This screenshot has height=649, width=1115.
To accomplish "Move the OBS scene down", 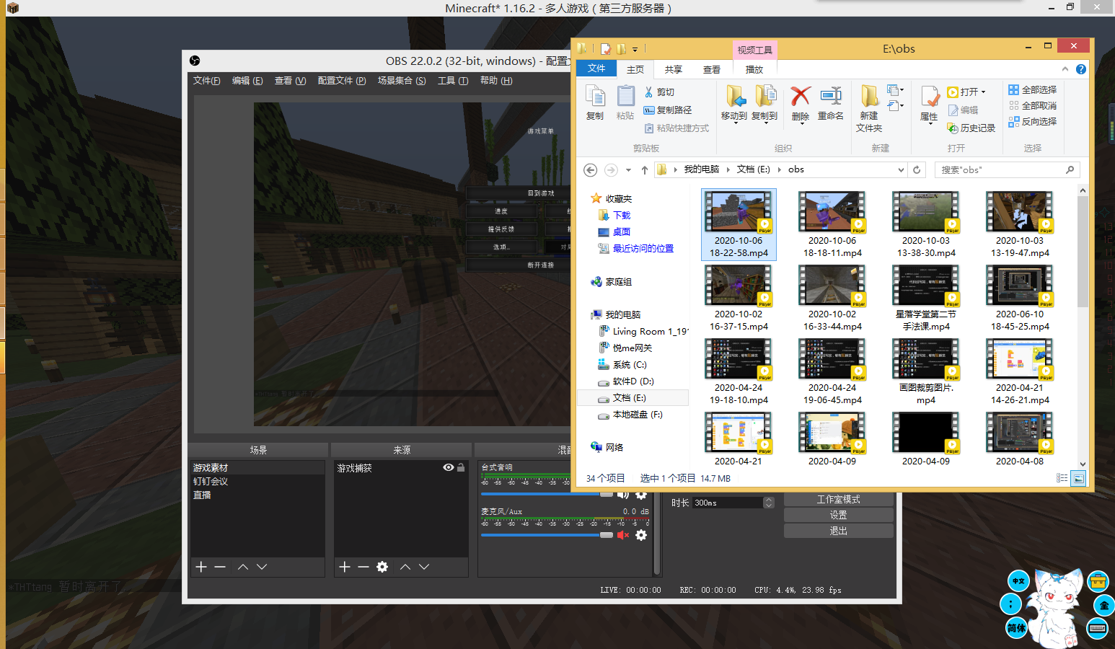I will pyautogui.click(x=262, y=567).
